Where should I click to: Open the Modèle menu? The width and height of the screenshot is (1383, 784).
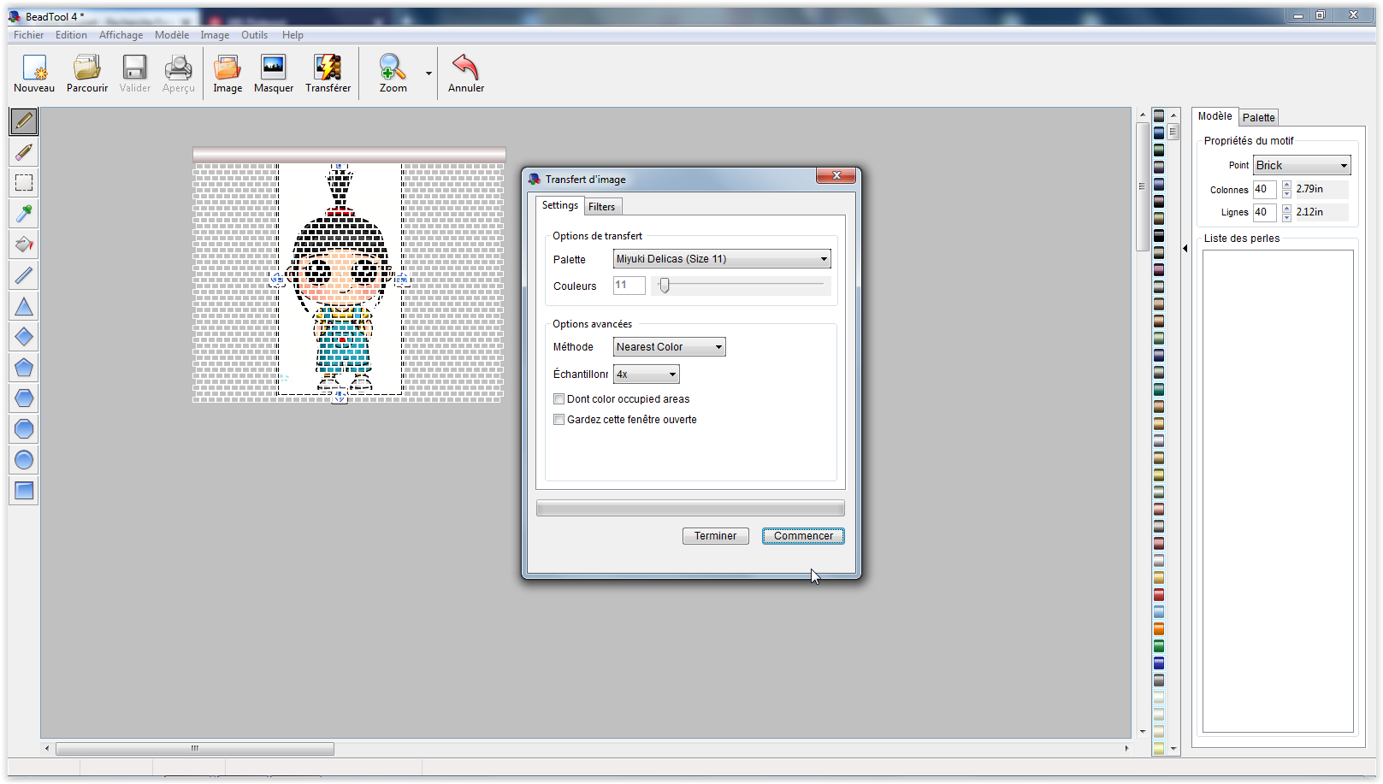pyautogui.click(x=171, y=35)
